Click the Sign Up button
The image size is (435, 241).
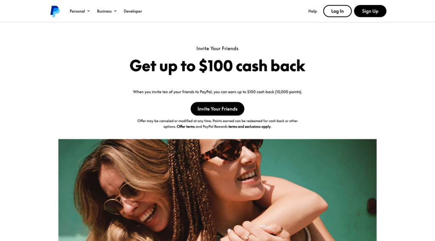tap(370, 11)
